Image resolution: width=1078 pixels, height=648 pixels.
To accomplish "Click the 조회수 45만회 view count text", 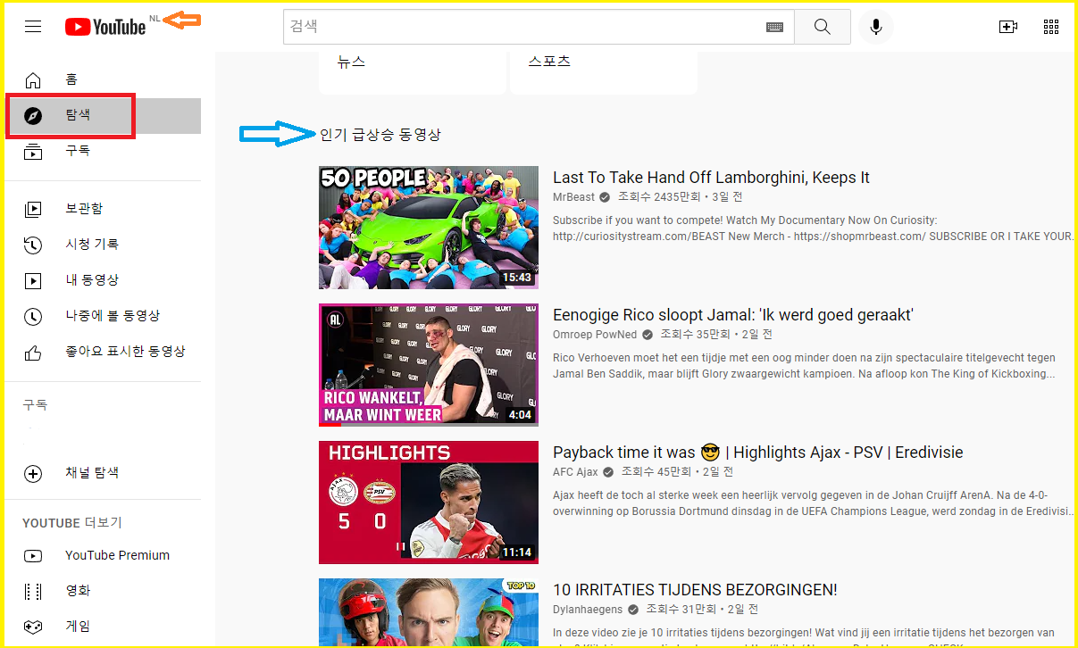I will click(656, 472).
